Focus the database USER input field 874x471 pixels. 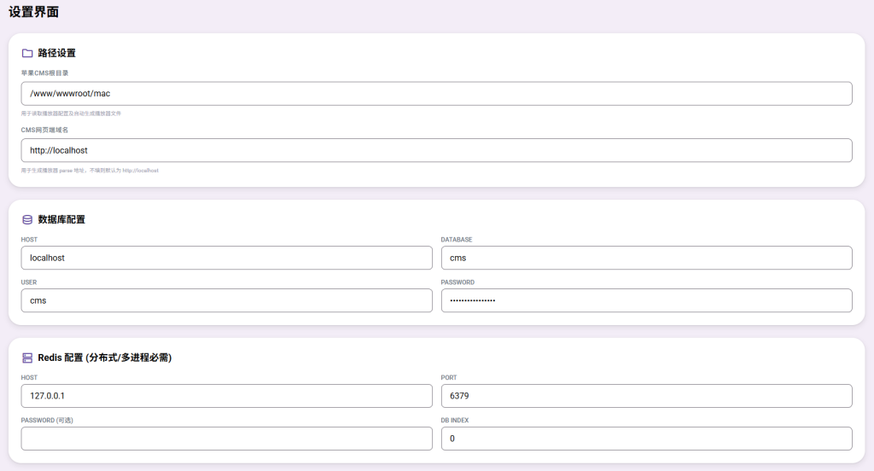[226, 300]
